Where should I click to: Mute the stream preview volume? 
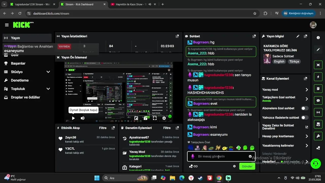(83, 118)
